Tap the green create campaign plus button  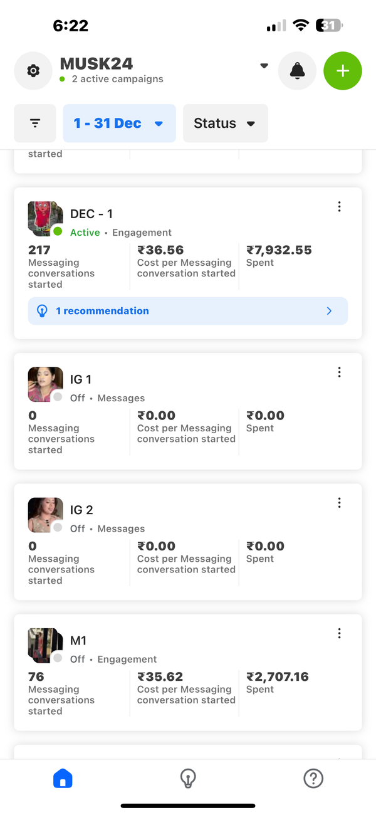pos(343,71)
